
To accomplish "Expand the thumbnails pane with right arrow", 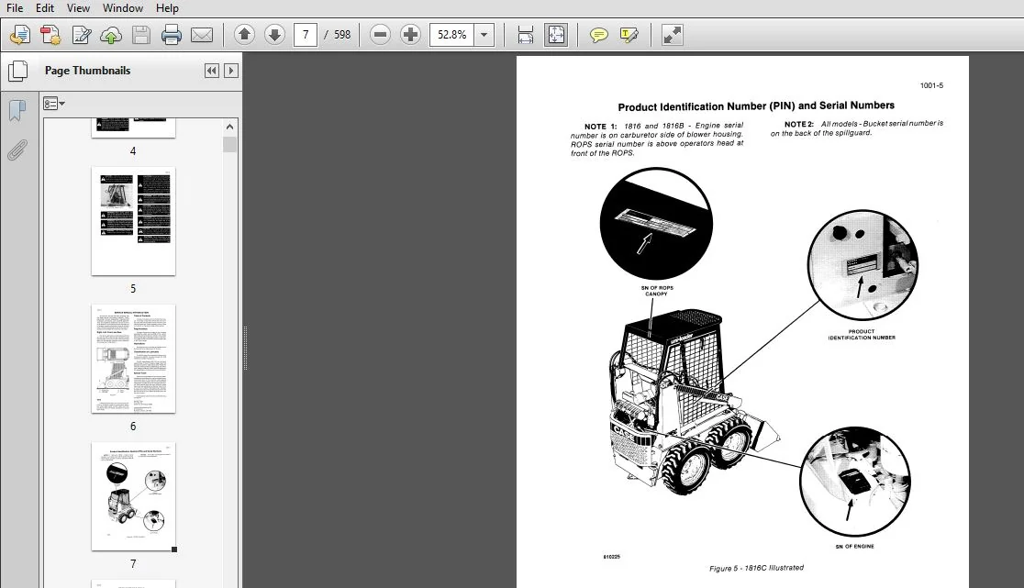I will (230, 71).
